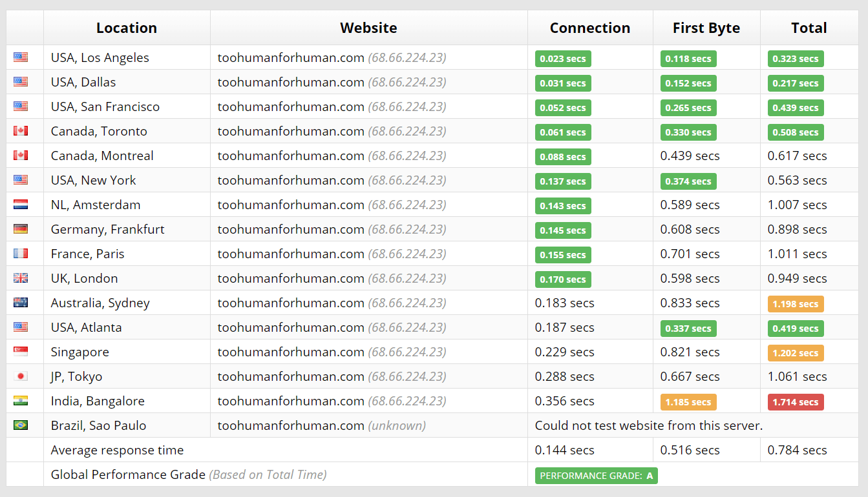Click the USA flag icon for Atlanta
The width and height of the screenshot is (868, 497).
pos(21,327)
